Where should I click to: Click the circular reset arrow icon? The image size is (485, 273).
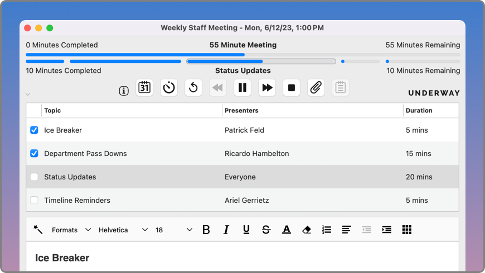tap(193, 87)
